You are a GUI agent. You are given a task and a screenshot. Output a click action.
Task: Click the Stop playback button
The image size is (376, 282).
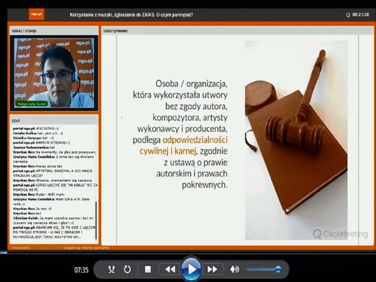148,269
